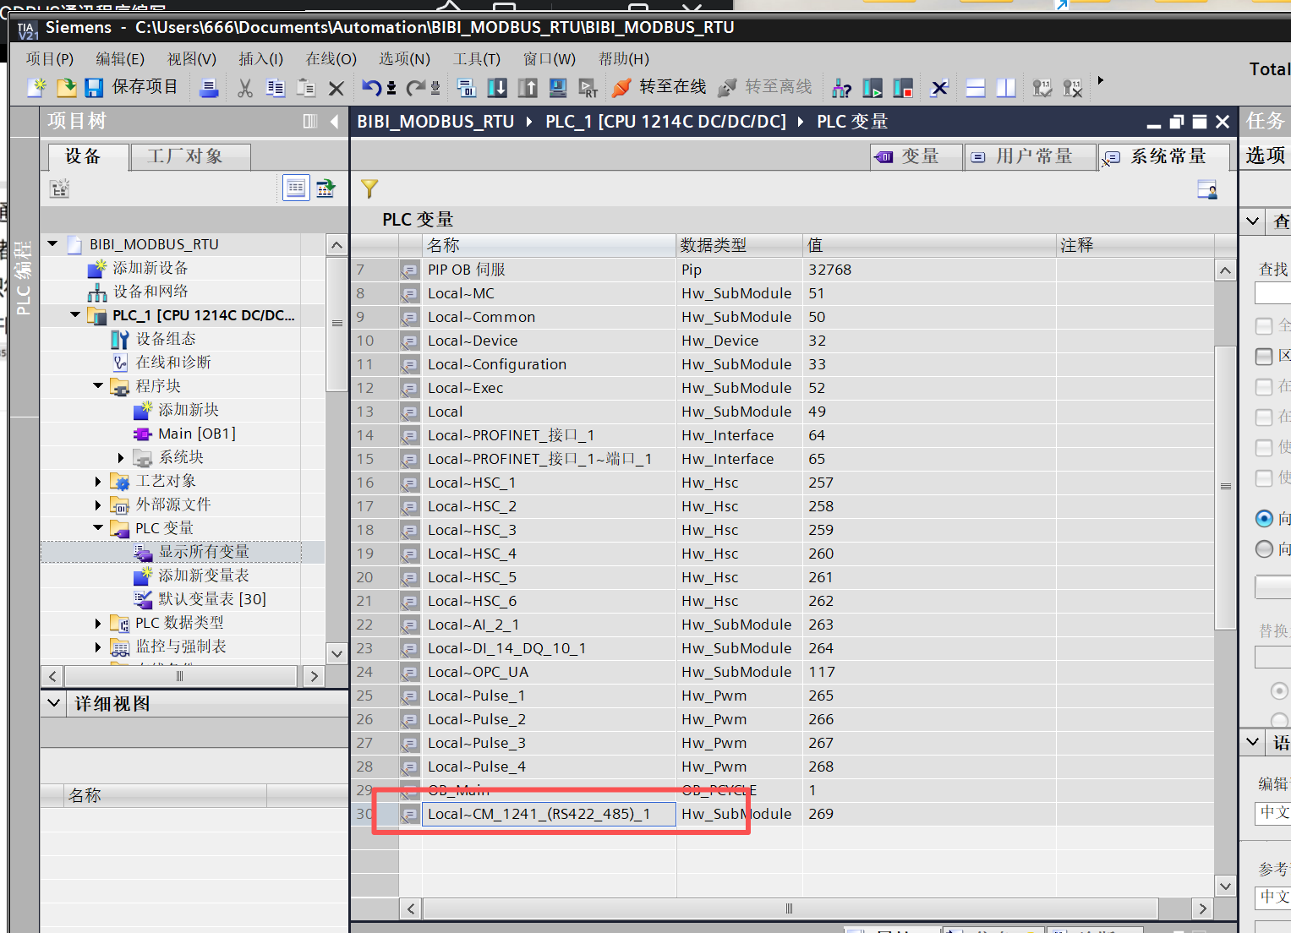Click table vertical scrollbar down arrow
Screen dimensions: 1291x933
click(1225, 886)
